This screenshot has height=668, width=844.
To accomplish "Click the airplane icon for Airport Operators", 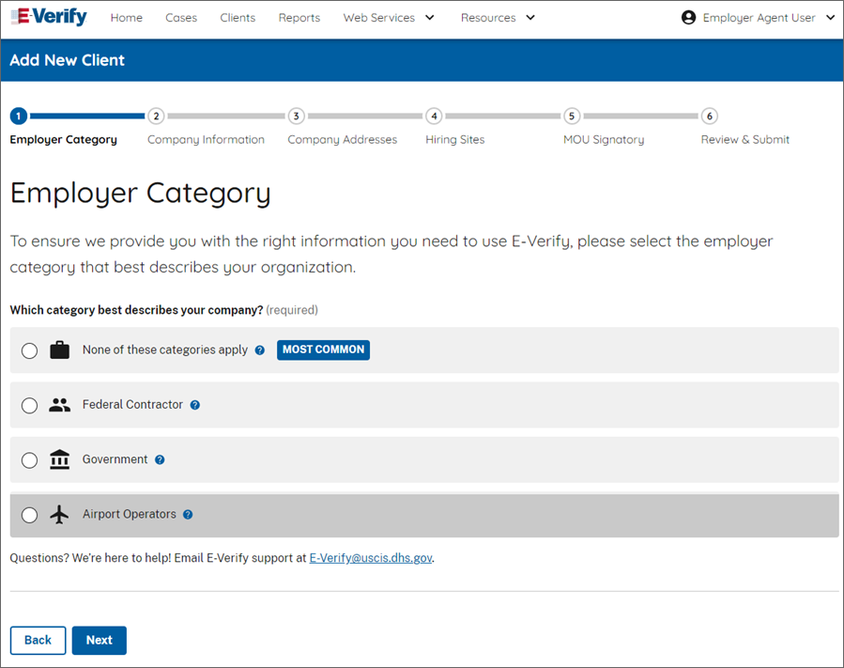I will pos(60,515).
